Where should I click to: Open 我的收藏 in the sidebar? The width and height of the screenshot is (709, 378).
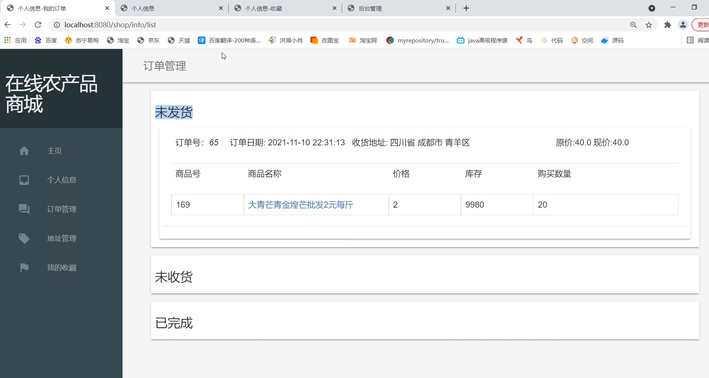[62, 268]
